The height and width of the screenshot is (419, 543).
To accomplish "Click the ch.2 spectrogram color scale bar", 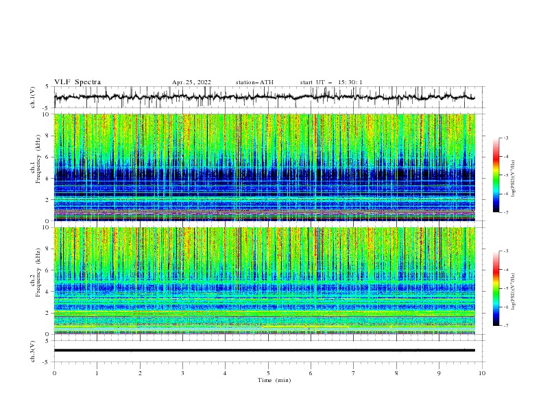I will (x=496, y=288).
